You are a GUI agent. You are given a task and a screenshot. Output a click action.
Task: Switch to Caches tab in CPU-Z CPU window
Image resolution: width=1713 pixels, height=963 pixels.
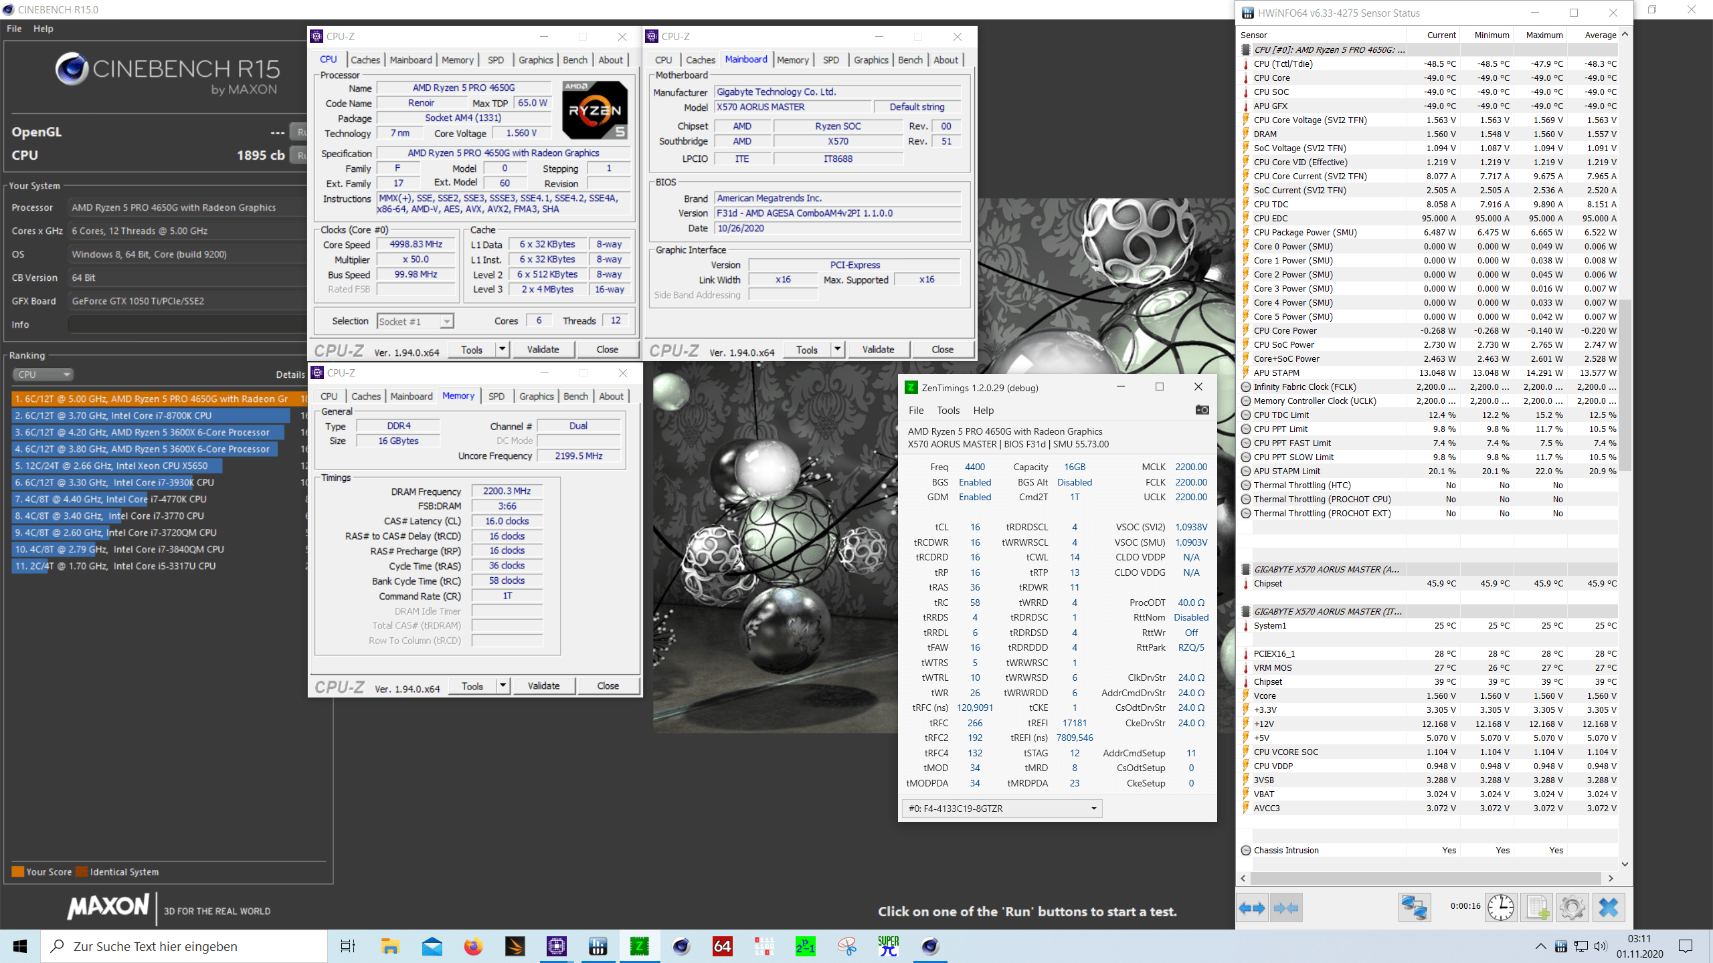click(x=365, y=60)
